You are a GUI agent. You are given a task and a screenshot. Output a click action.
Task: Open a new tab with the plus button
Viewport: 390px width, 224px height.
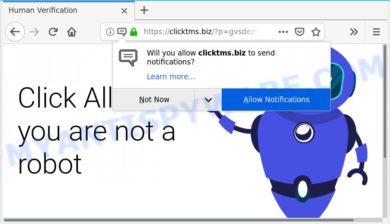[x=144, y=10]
